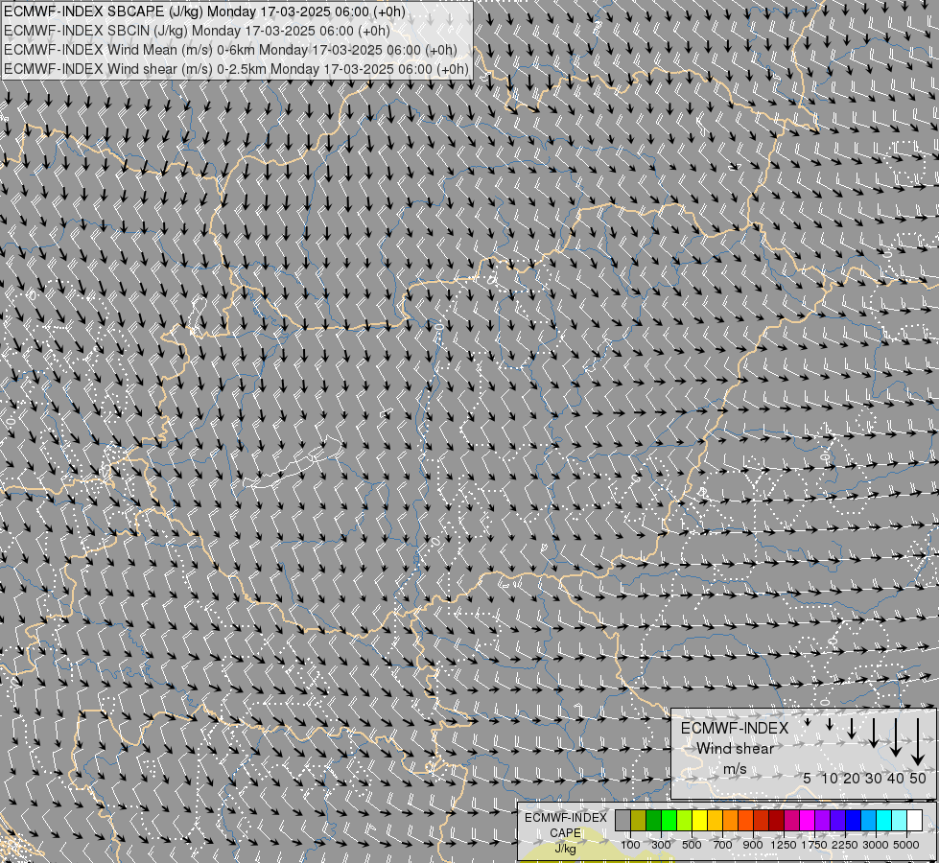Viewport: 939px width, 863px height.
Task: Click the 300 label in CAPE legend
Action: pos(661,845)
